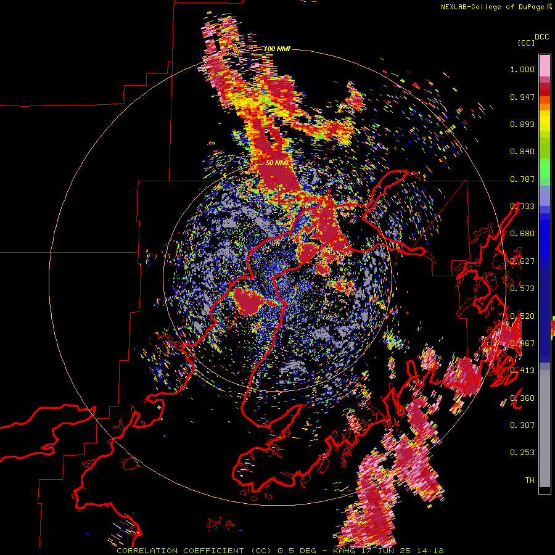
Task: Select the 0.307 scale value
Action: click(522, 425)
